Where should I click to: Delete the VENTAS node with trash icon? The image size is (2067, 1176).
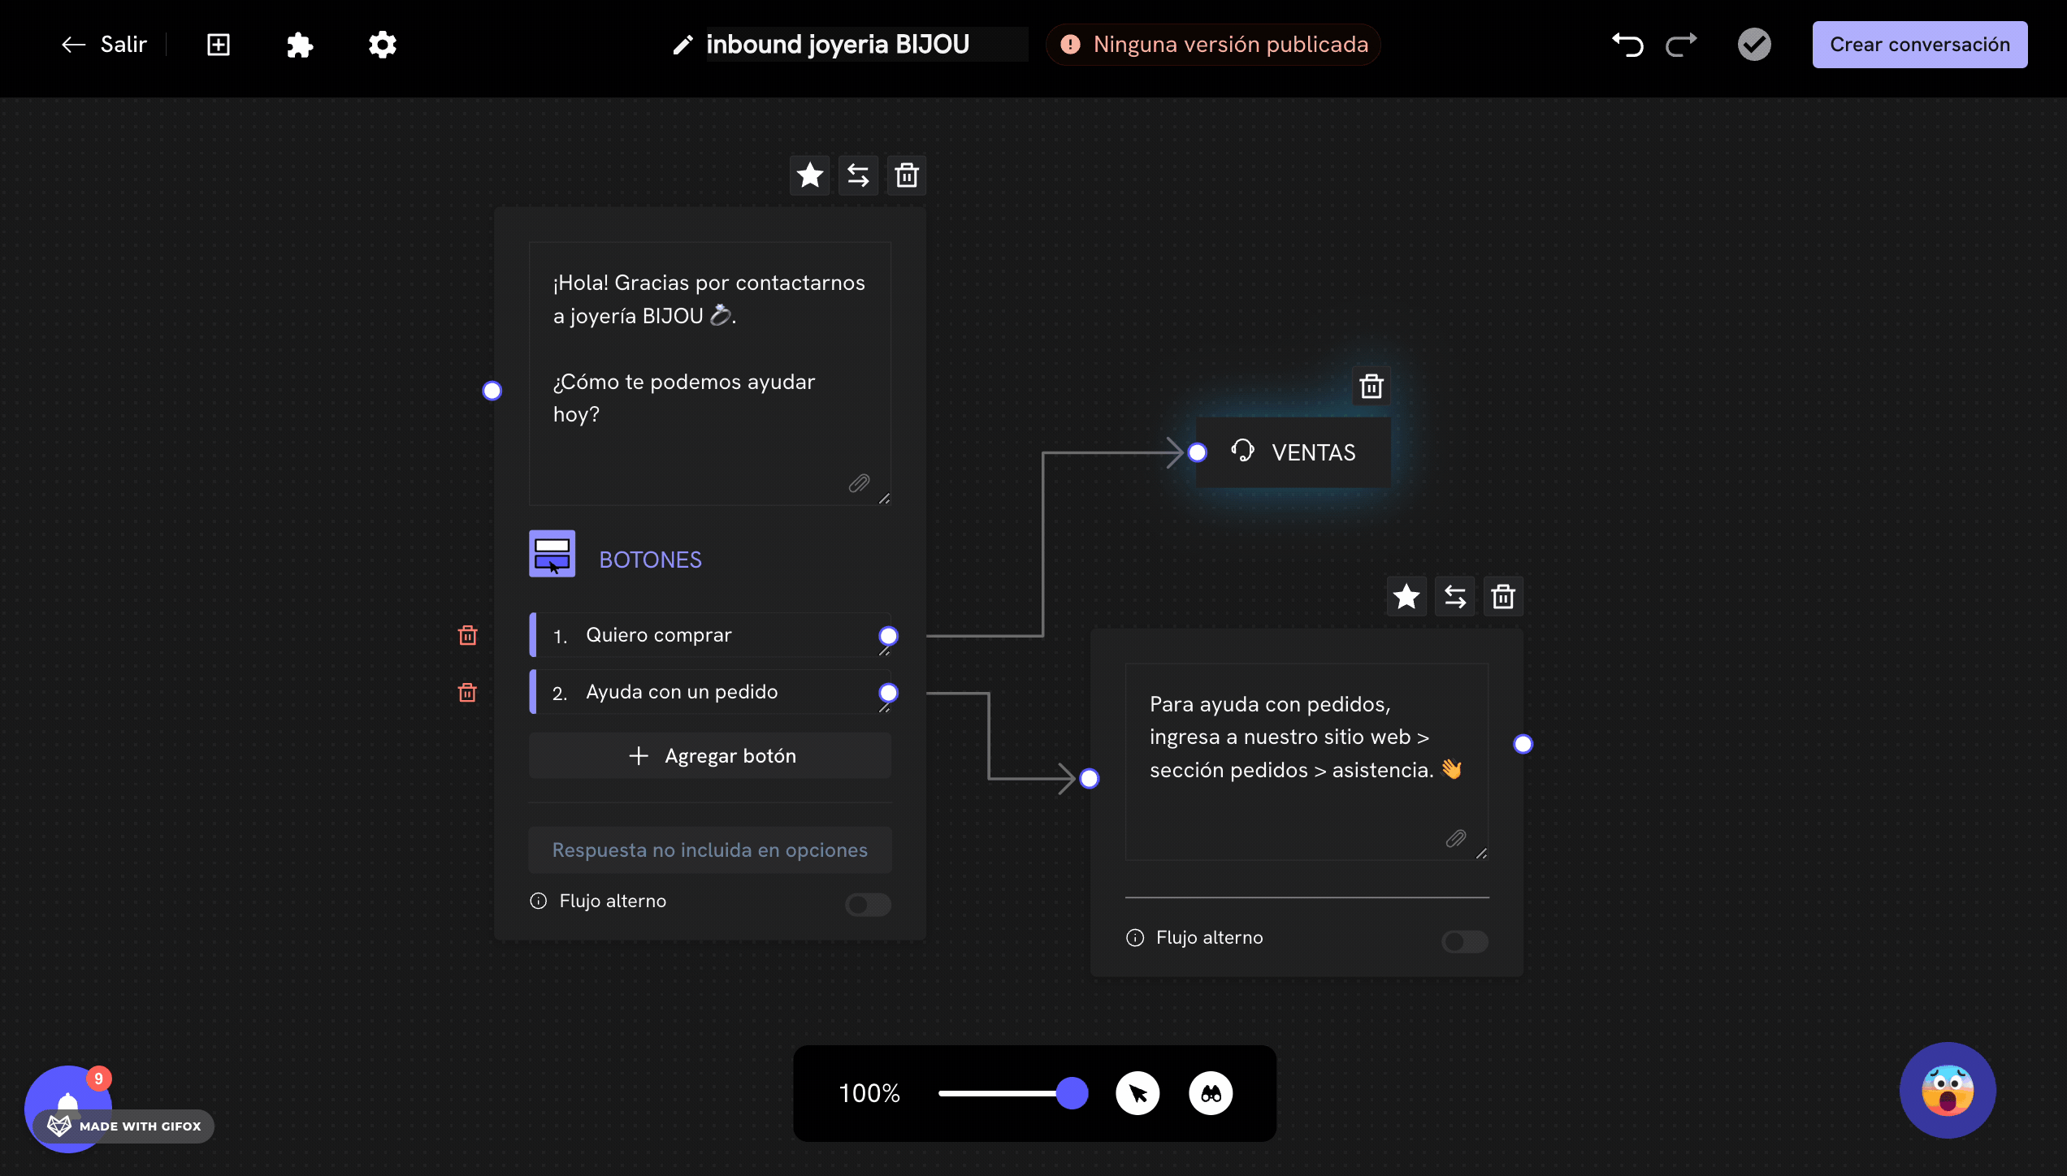[1371, 387]
